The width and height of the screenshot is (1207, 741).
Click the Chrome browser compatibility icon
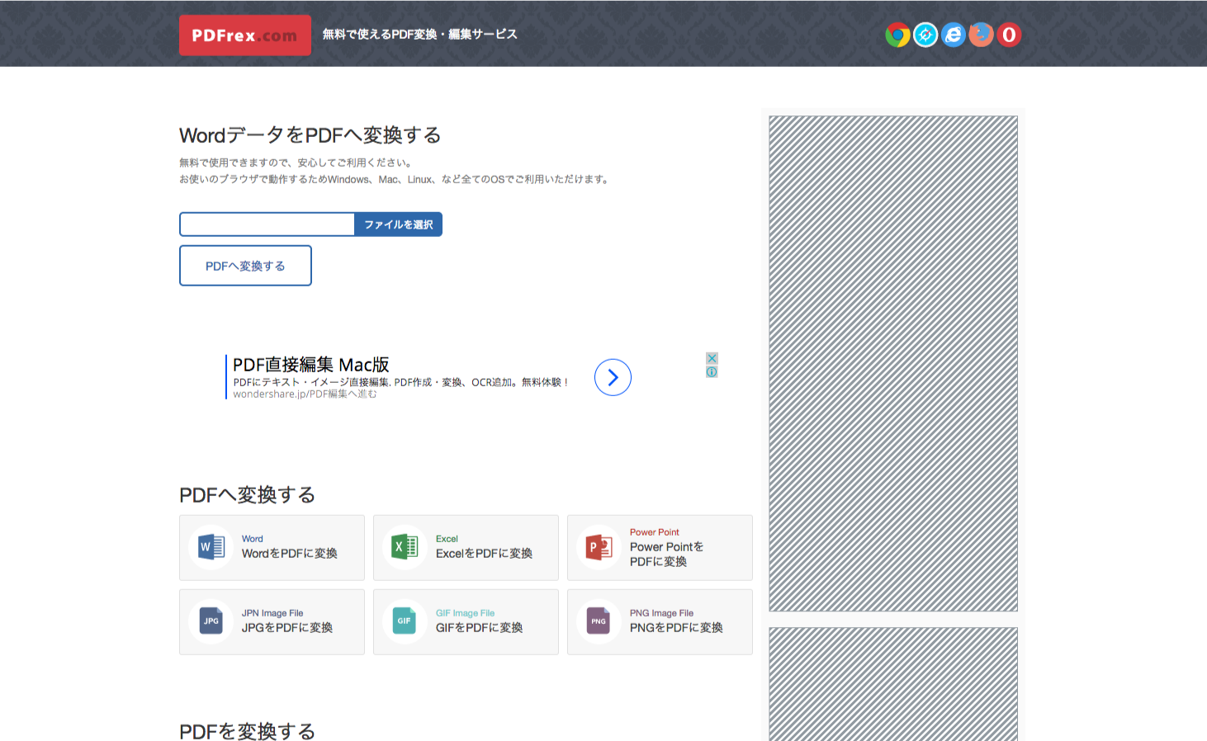[897, 35]
